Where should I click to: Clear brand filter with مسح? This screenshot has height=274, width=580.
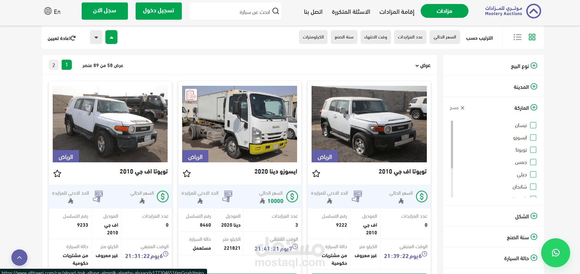point(457,108)
